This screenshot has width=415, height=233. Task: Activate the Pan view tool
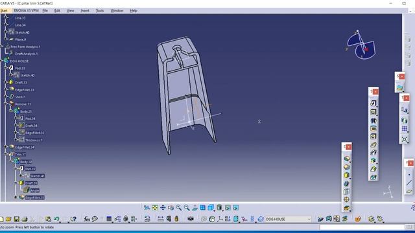click(x=163, y=208)
